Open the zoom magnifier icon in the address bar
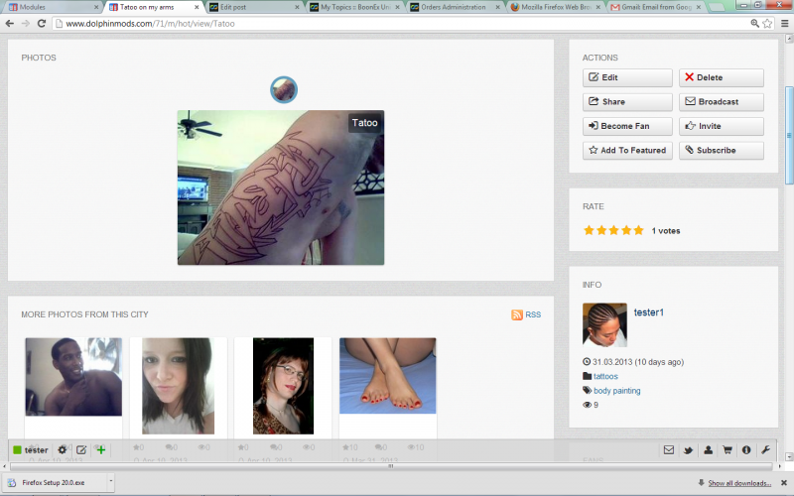 pos(754,23)
